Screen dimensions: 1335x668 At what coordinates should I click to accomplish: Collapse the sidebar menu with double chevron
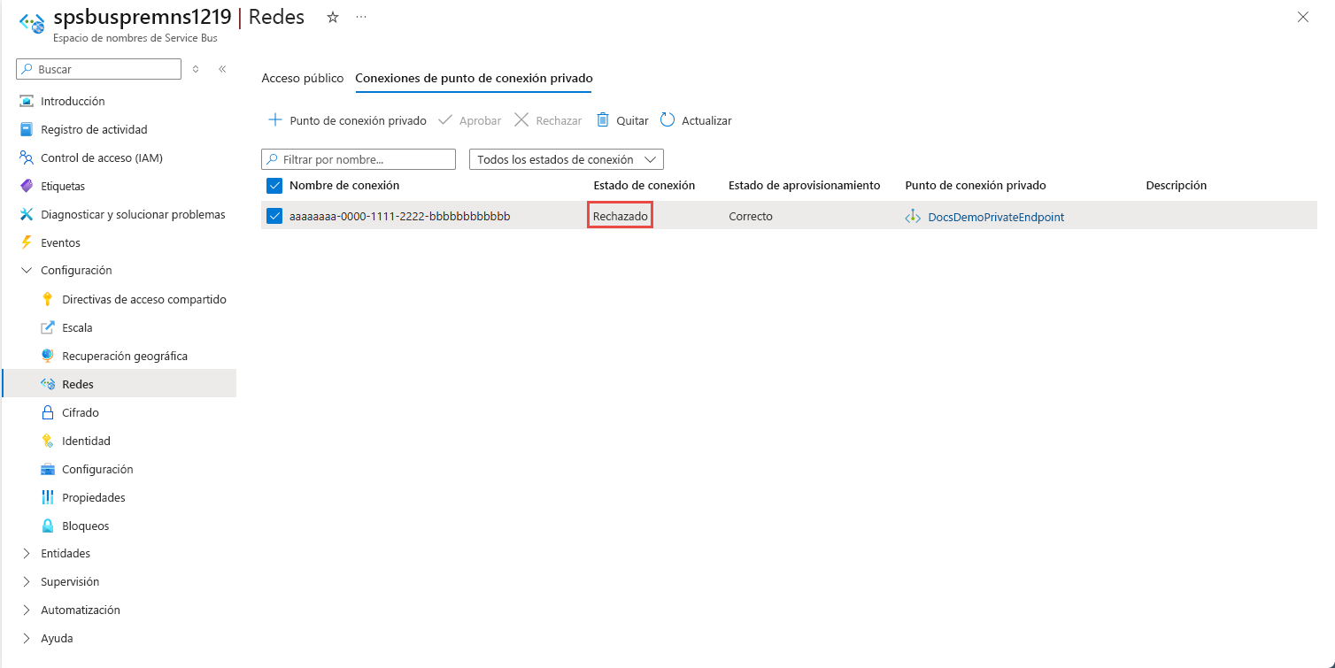click(222, 69)
